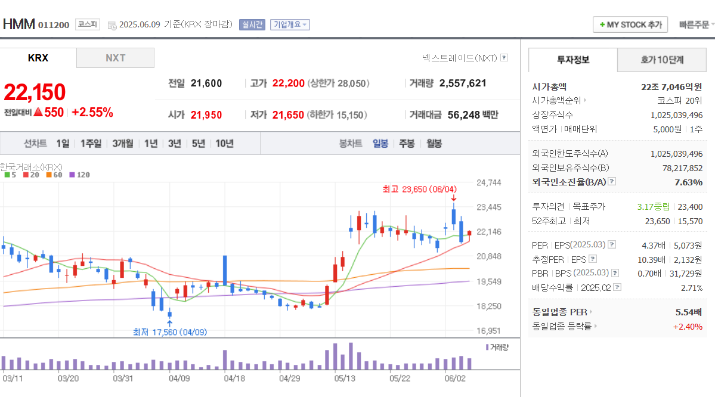Click the 시가총액 value 22조 7,046억원
The width and height of the screenshot is (715, 397).
[x=671, y=86]
